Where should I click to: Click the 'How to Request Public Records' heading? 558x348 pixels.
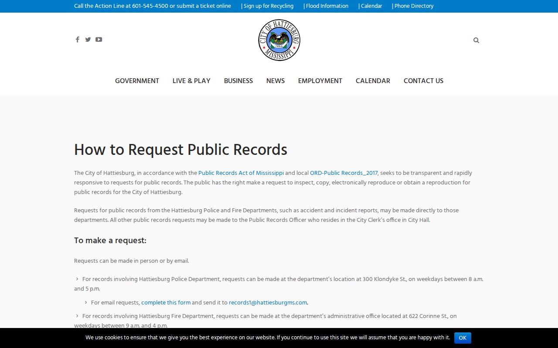[180, 150]
